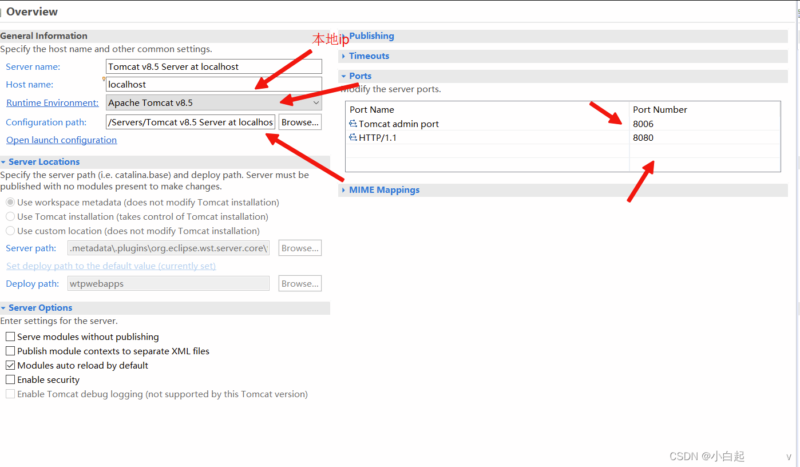Click the Configuration path text field
This screenshot has height=467, width=800.
191,122
